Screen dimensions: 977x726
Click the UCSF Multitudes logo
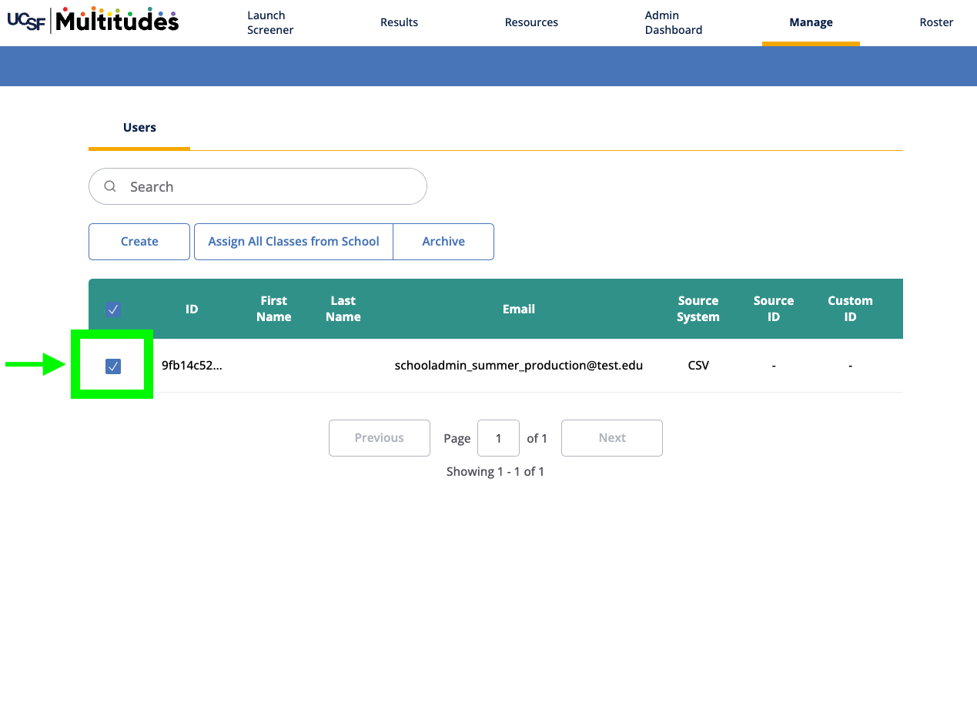pos(93,21)
